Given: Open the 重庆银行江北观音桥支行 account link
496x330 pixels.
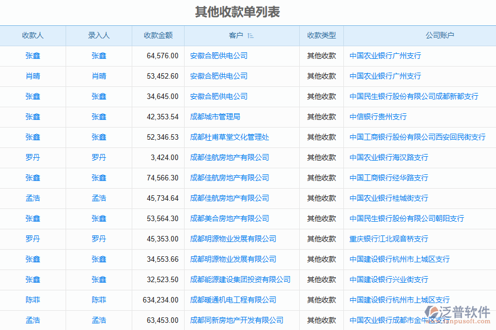Looking at the screenshot, I should point(389,239).
